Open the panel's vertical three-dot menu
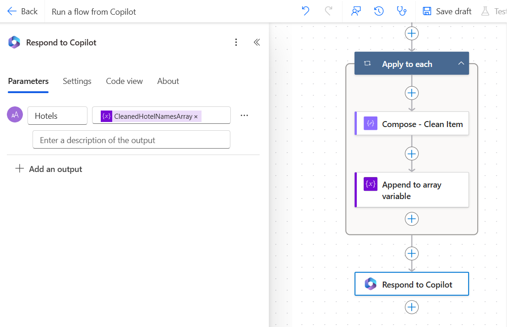507x327 pixels. tap(236, 43)
